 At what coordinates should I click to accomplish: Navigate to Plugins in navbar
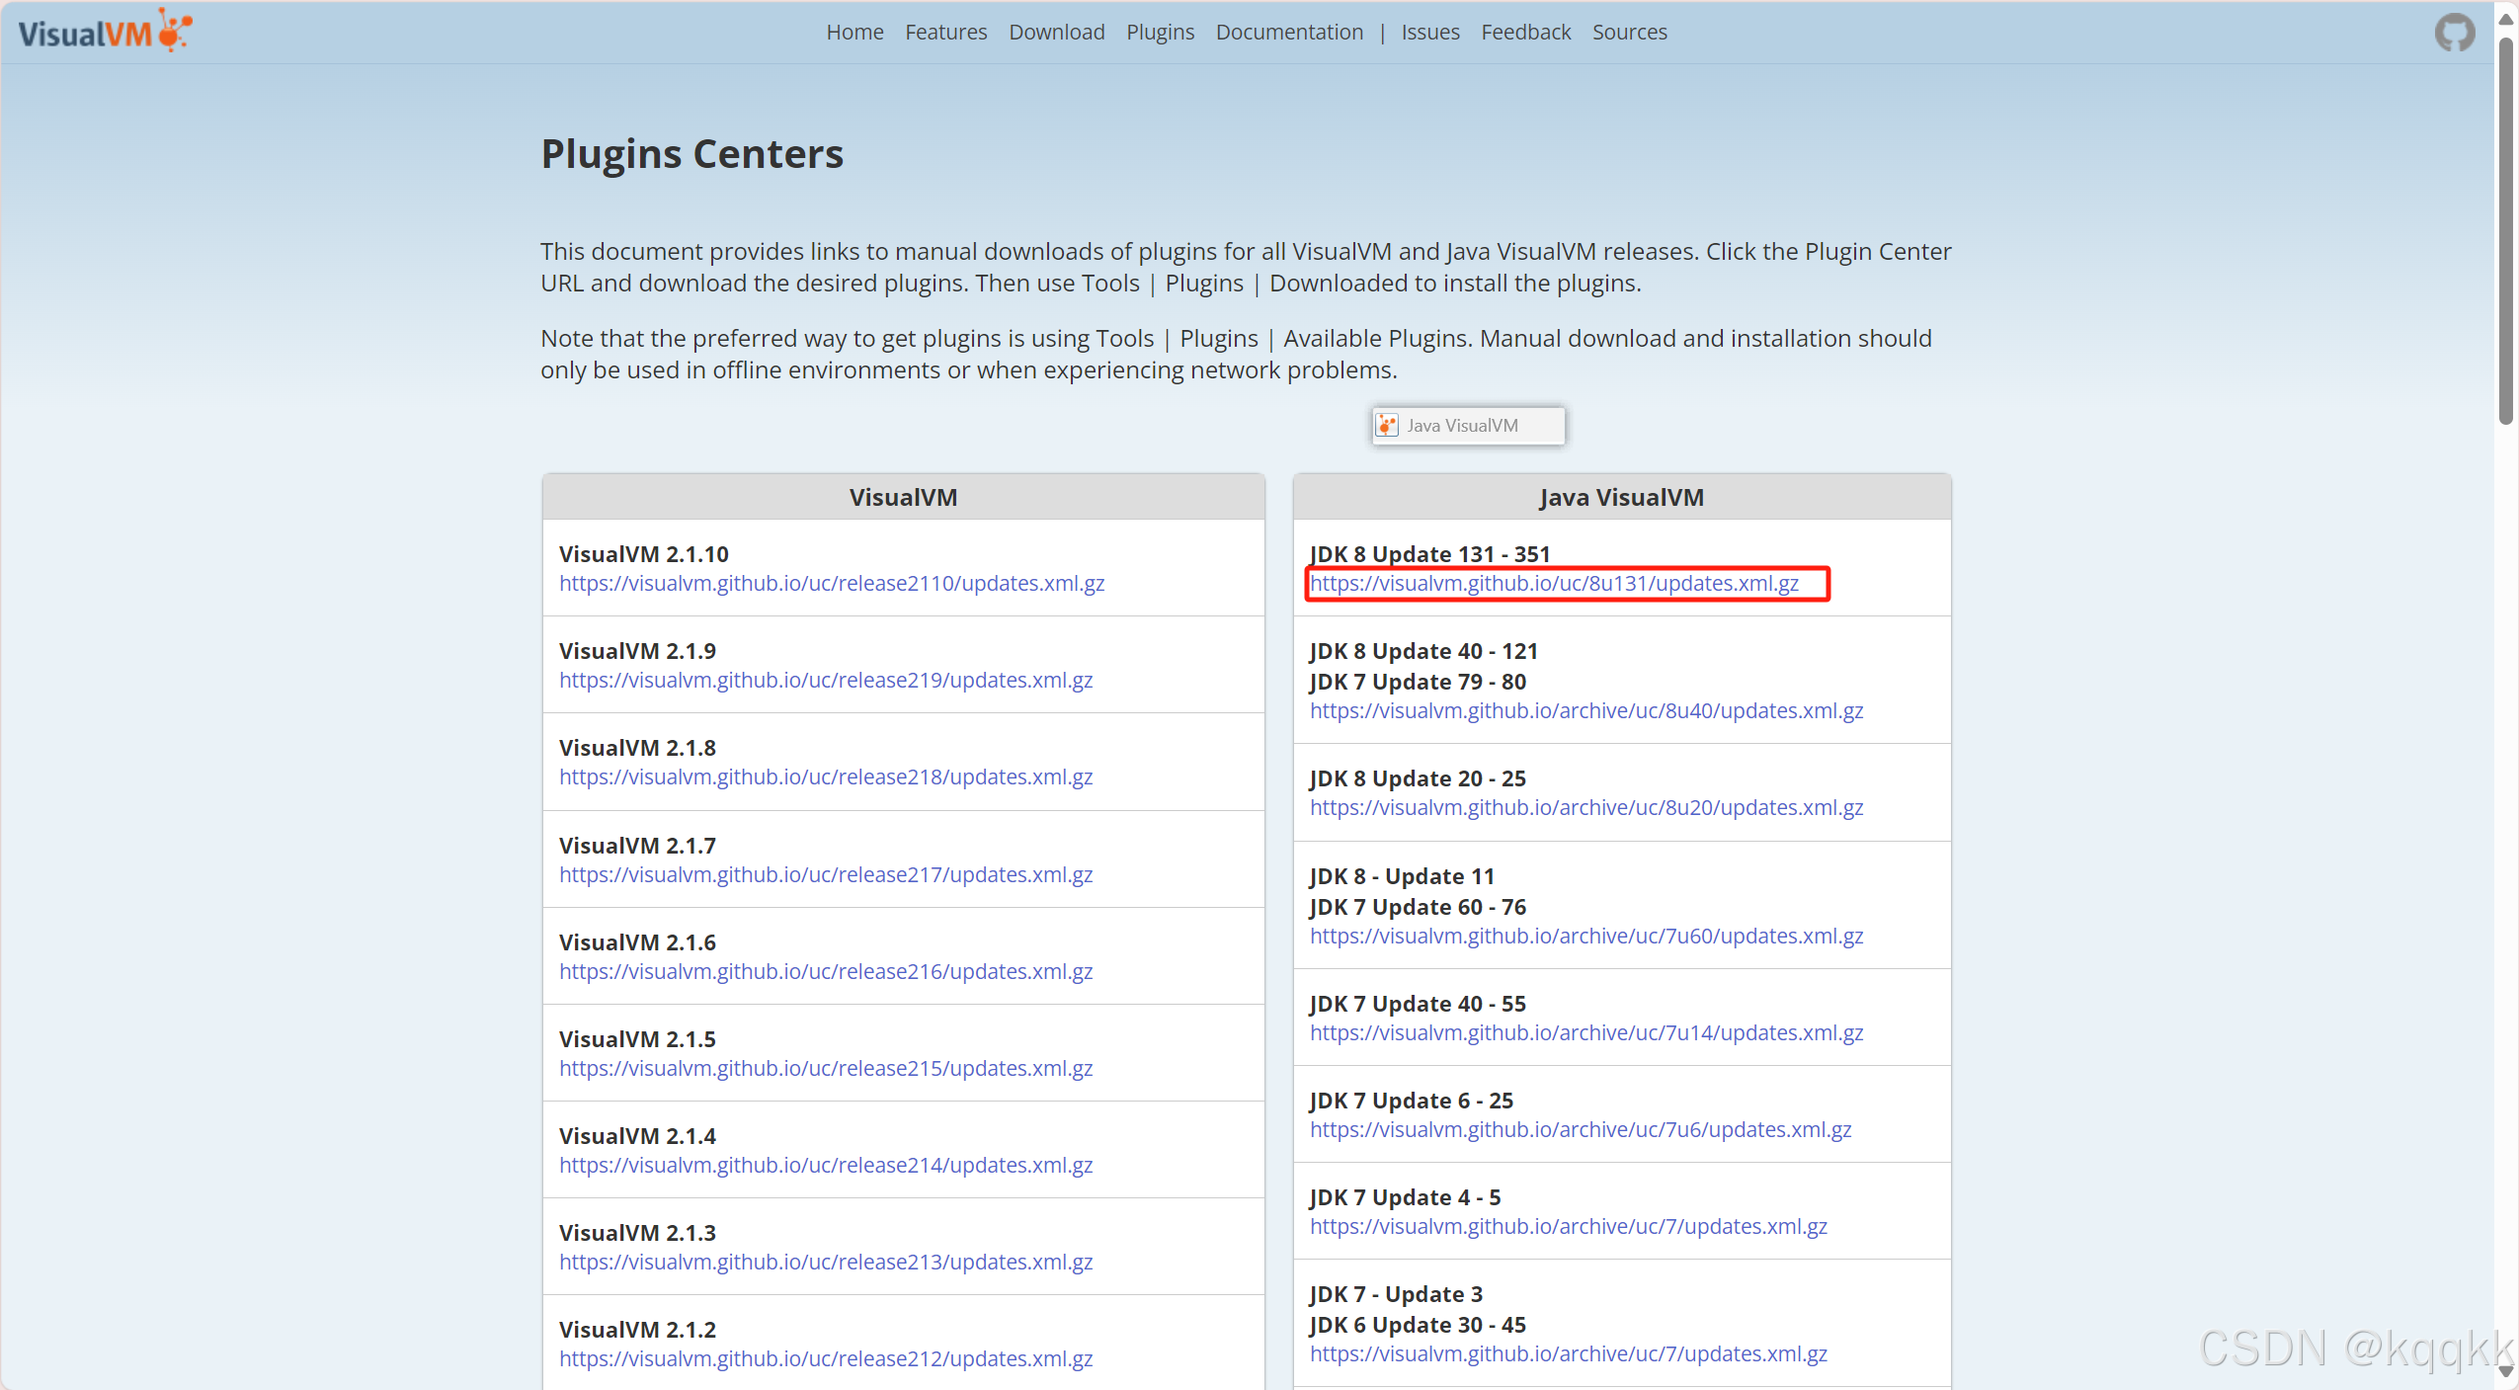click(1160, 33)
